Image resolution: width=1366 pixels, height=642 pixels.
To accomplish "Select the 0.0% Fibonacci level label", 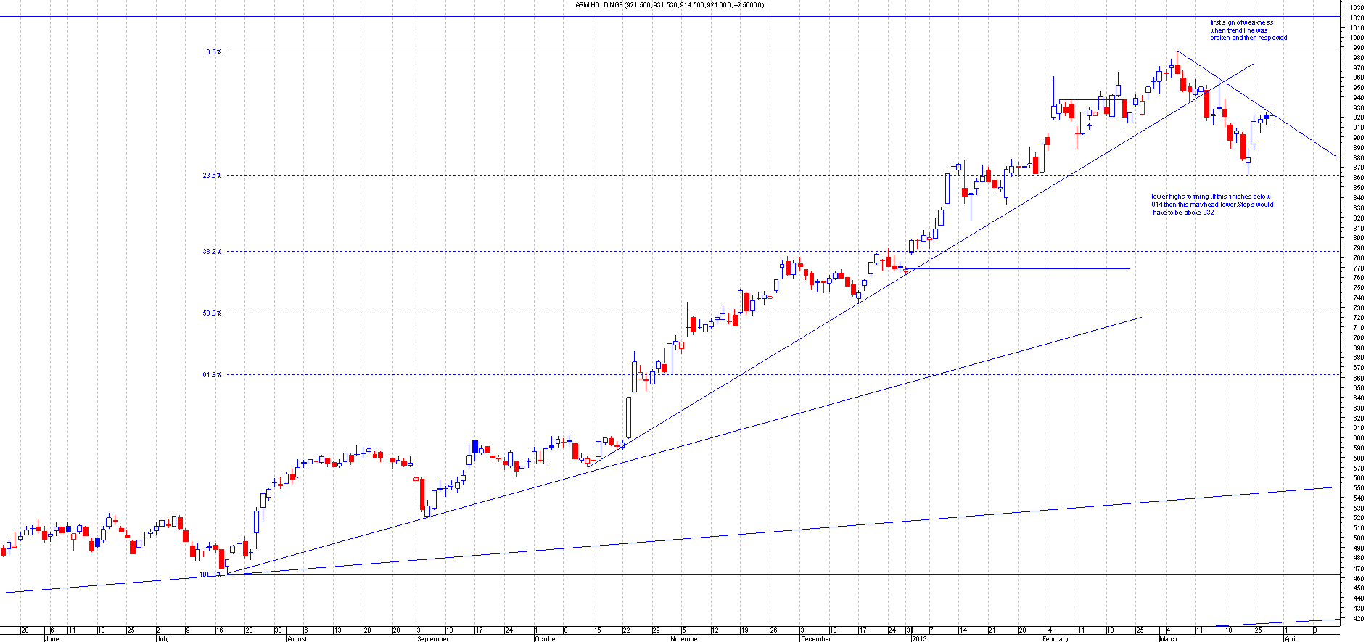I will coord(213,52).
